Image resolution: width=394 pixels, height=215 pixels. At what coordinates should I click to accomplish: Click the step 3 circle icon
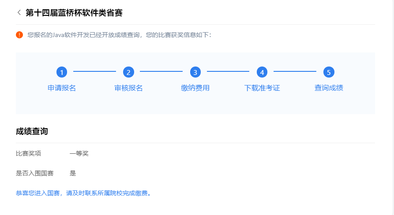pos(195,72)
